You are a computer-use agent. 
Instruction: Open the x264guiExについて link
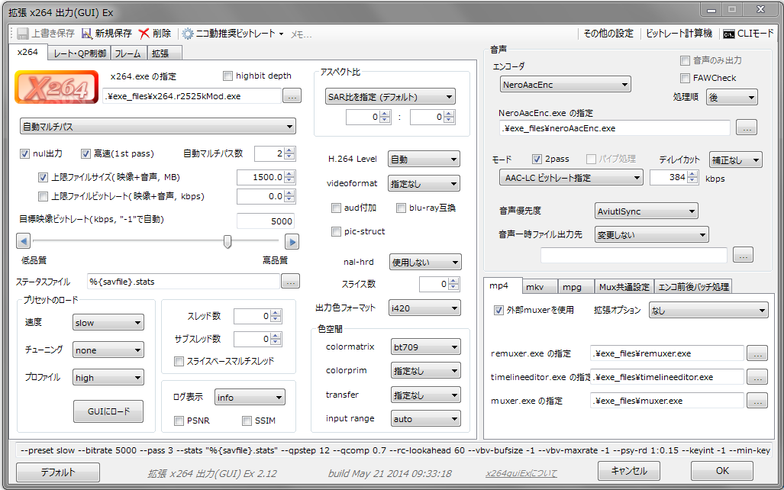coord(521,473)
